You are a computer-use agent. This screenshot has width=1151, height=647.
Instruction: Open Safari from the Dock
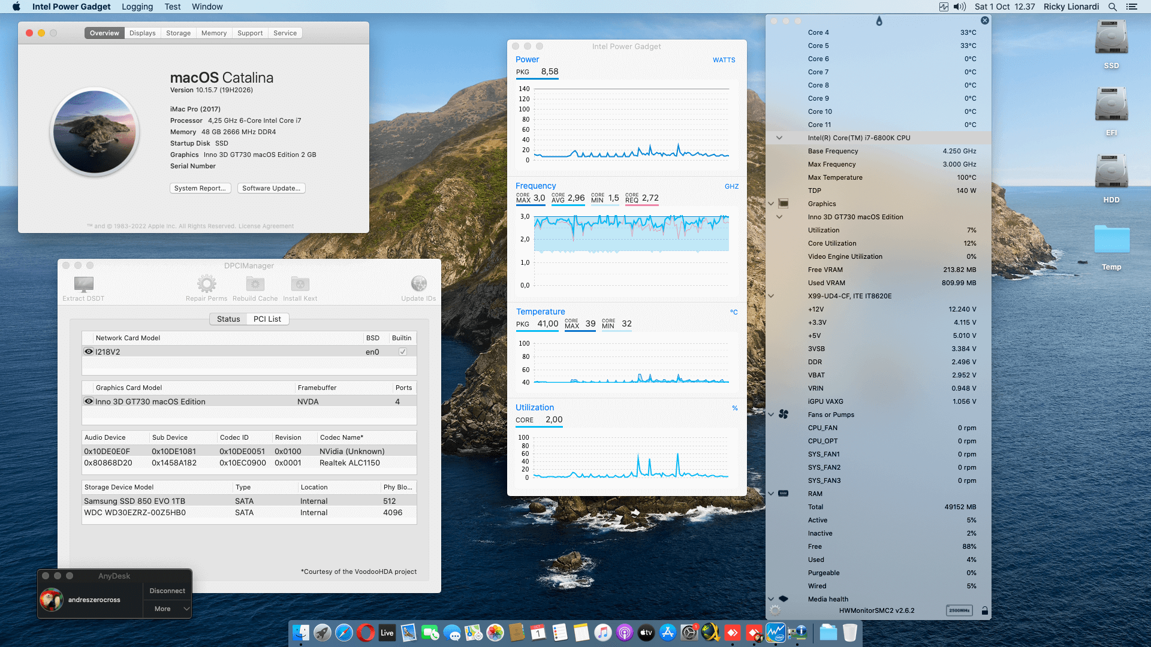coord(344,633)
